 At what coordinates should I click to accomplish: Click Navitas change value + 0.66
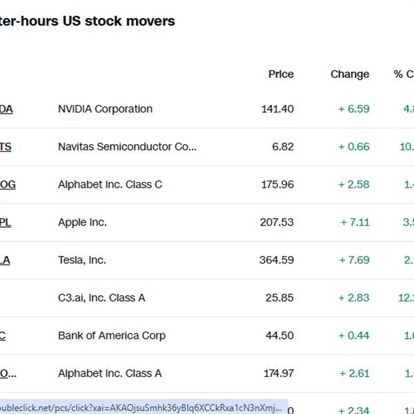[x=354, y=147]
